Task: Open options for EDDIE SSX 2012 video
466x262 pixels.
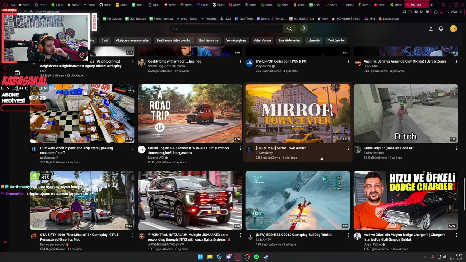Action: (x=348, y=235)
